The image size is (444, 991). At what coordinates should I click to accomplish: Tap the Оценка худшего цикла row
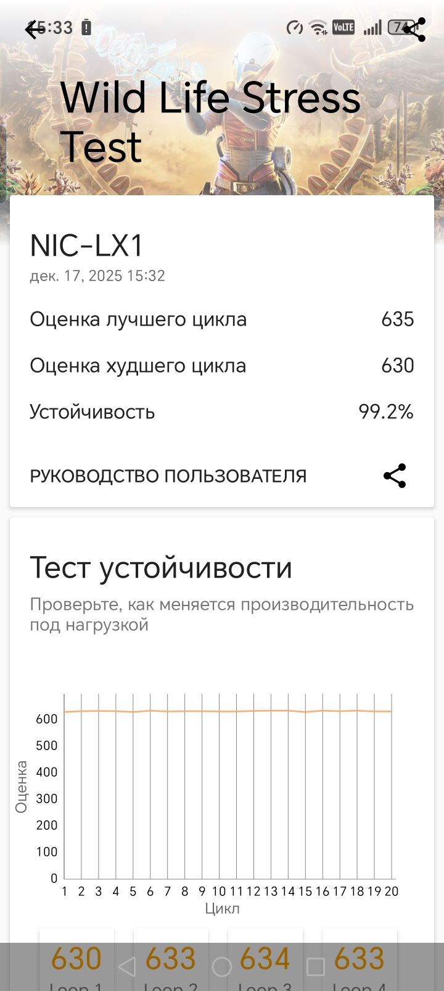click(x=222, y=366)
